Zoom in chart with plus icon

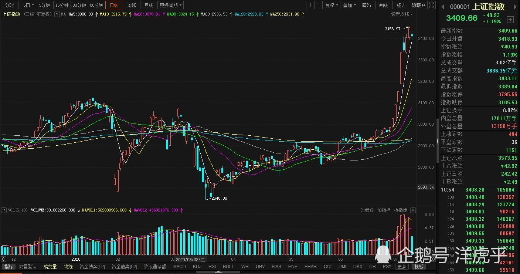coord(310,5)
